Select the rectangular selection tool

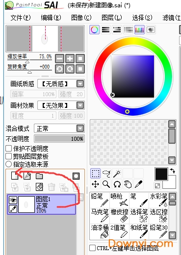(x=96, y=174)
